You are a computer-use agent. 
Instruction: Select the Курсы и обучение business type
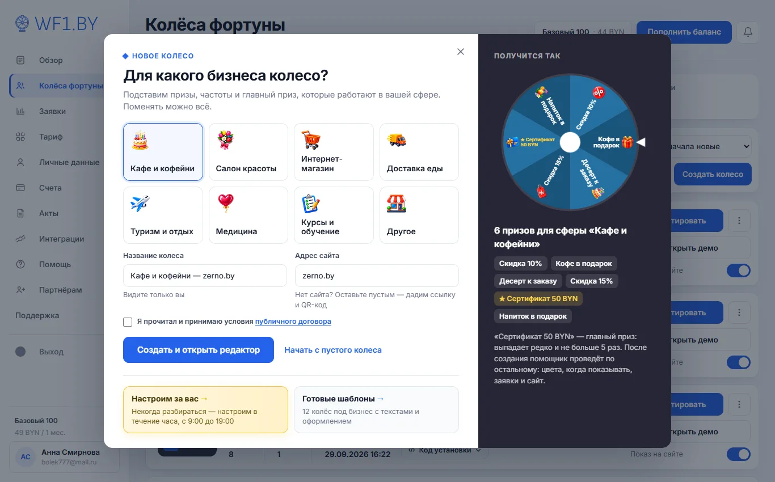coord(334,215)
